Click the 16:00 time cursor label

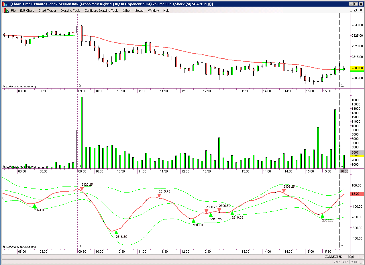coord(344,171)
